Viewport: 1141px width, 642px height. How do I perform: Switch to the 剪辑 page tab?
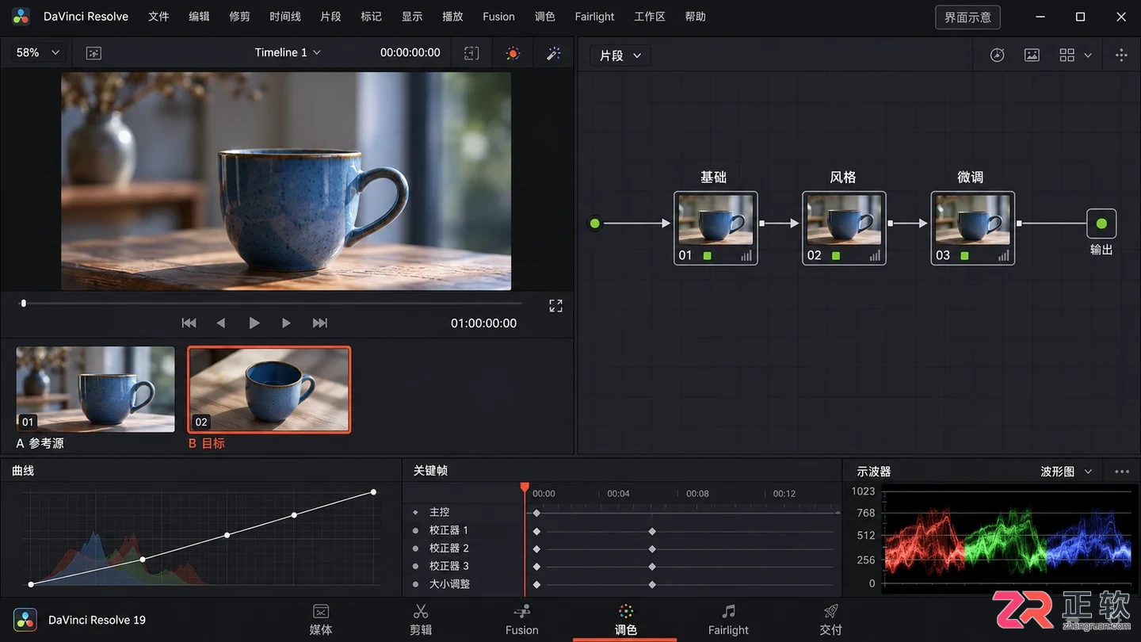tap(421, 620)
